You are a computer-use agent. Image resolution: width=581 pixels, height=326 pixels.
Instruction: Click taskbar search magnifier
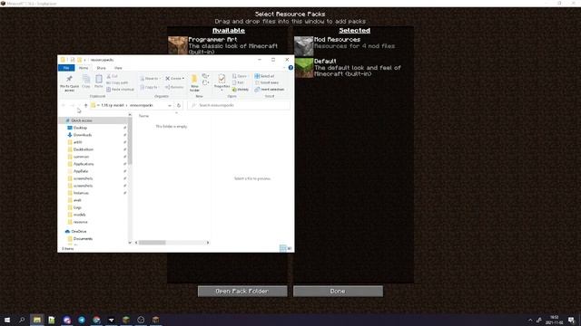[22, 320]
